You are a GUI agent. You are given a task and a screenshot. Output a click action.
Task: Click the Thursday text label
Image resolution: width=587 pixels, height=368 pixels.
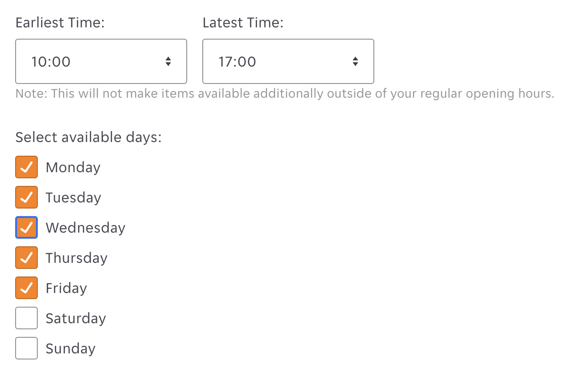77,258
